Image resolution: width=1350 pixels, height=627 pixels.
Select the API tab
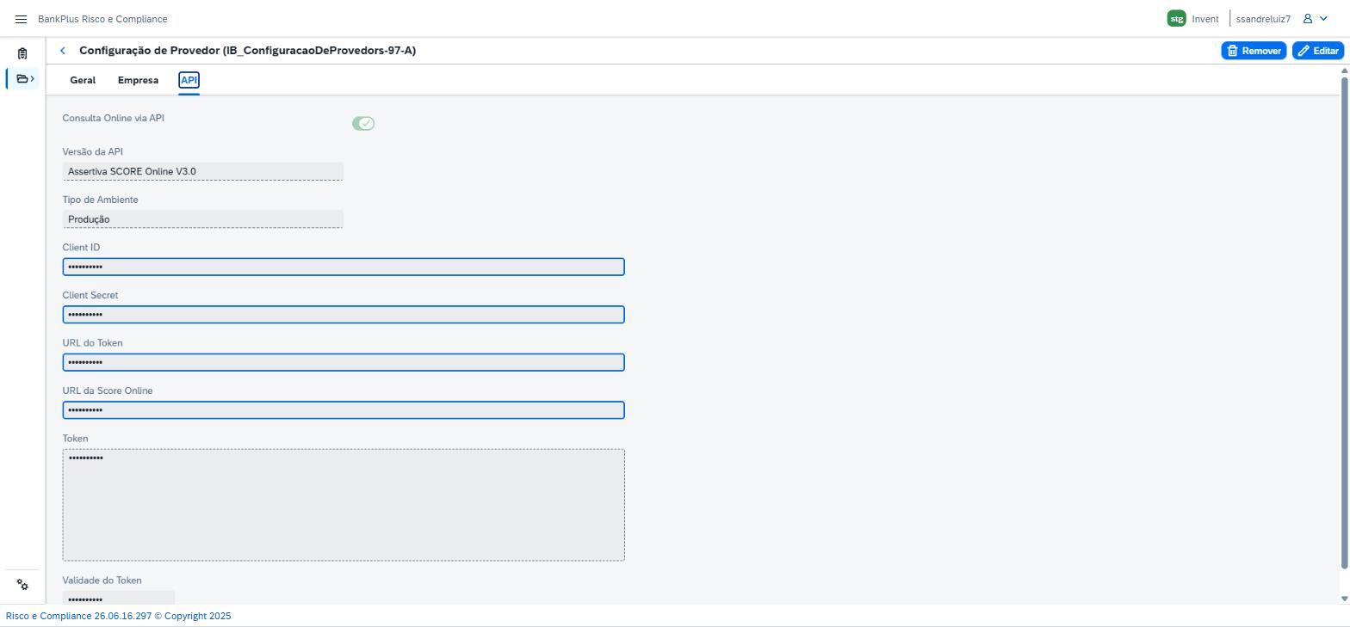[189, 80]
